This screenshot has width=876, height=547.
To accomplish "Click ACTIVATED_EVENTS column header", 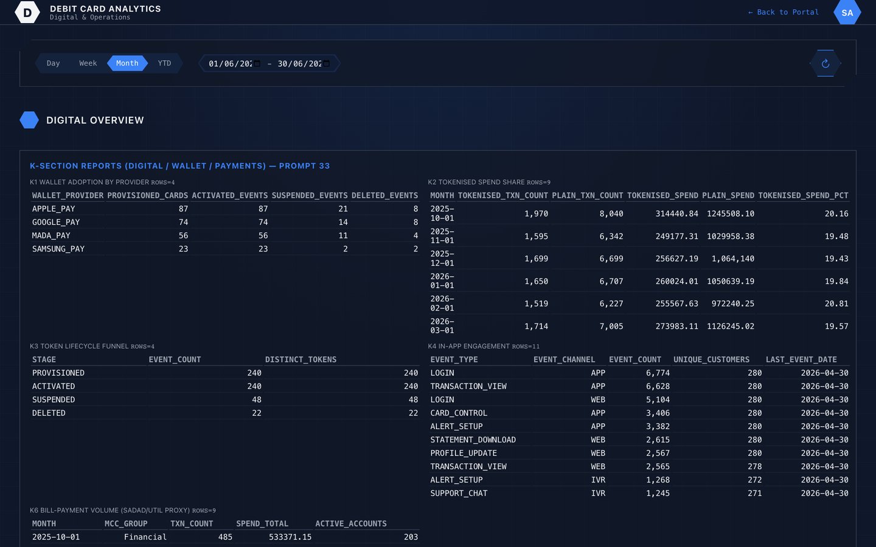I will click(229, 196).
